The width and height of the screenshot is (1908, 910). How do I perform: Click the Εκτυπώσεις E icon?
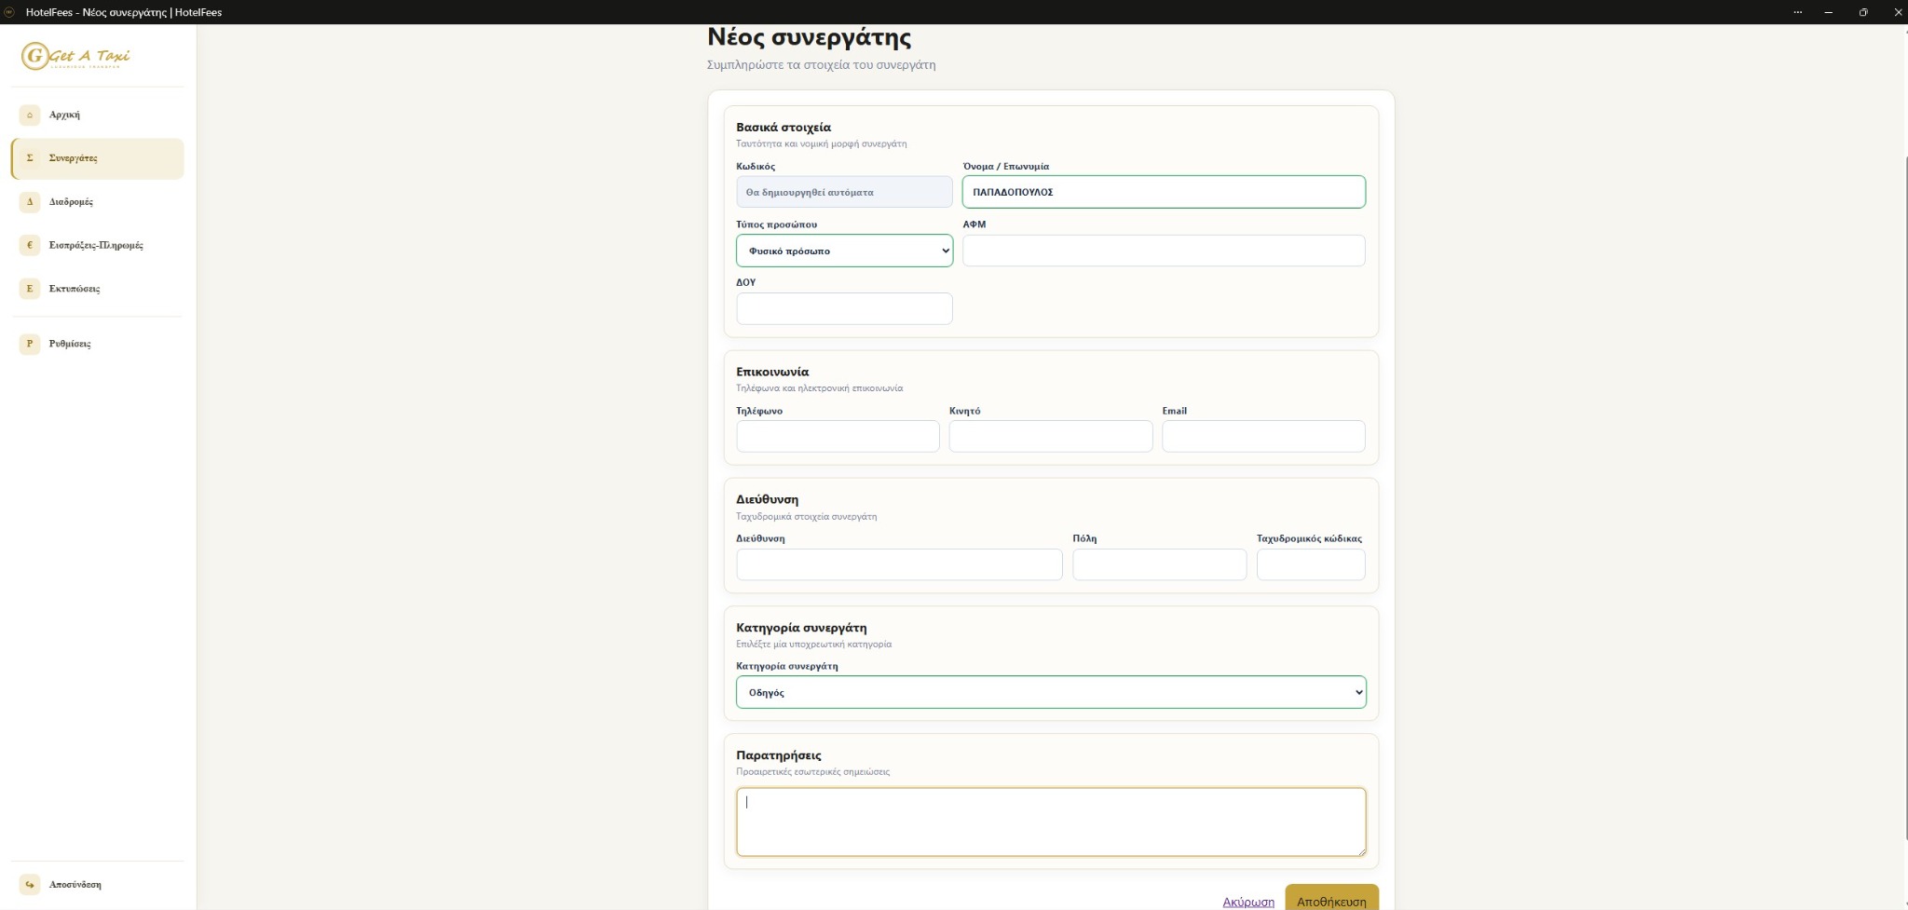click(29, 289)
